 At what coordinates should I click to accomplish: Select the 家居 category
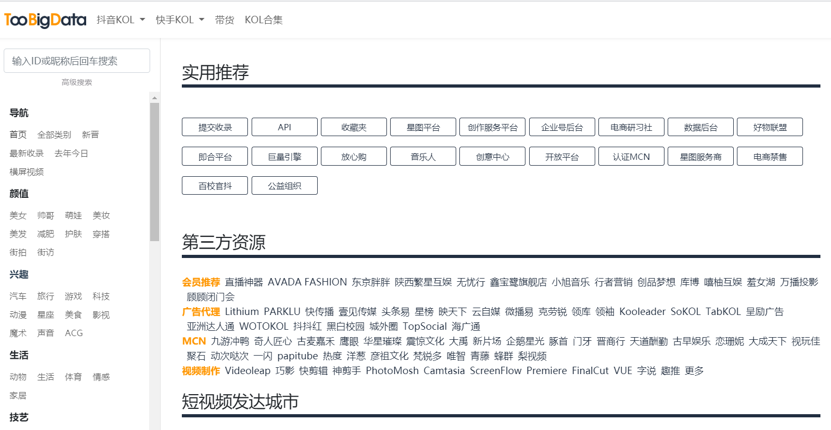18,395
